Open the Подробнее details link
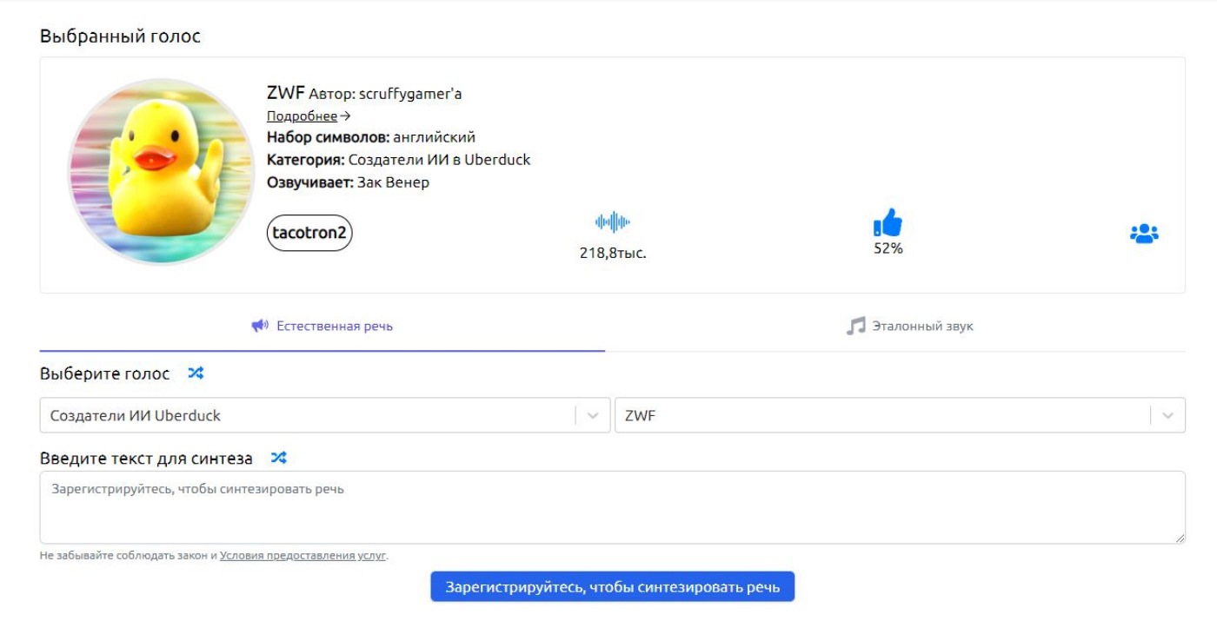 click(x=303, y=116)
